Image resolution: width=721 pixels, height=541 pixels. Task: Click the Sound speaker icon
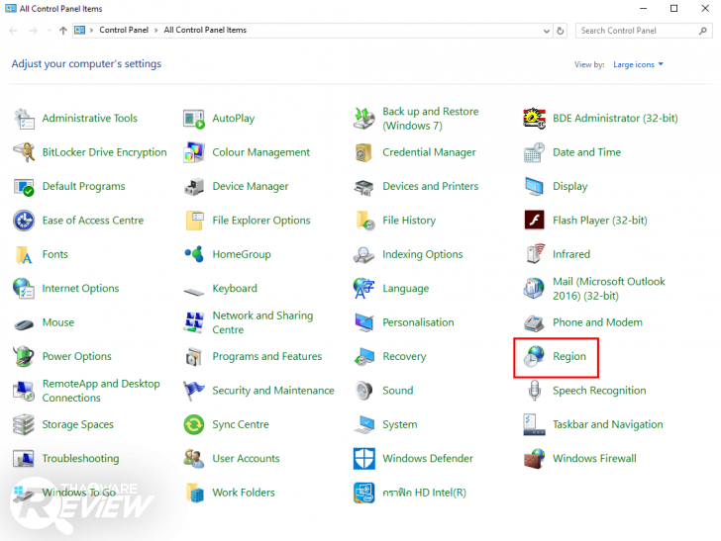pyautogui.click(x=364, y=391)
